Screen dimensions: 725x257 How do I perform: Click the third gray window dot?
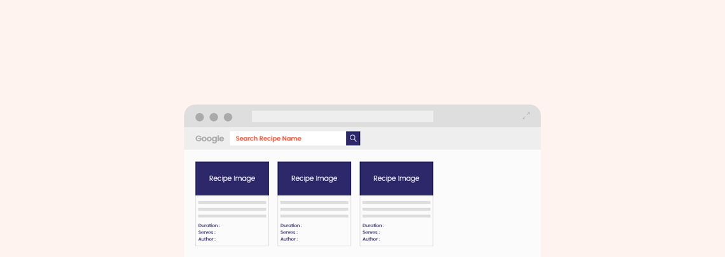coord(228,117)
